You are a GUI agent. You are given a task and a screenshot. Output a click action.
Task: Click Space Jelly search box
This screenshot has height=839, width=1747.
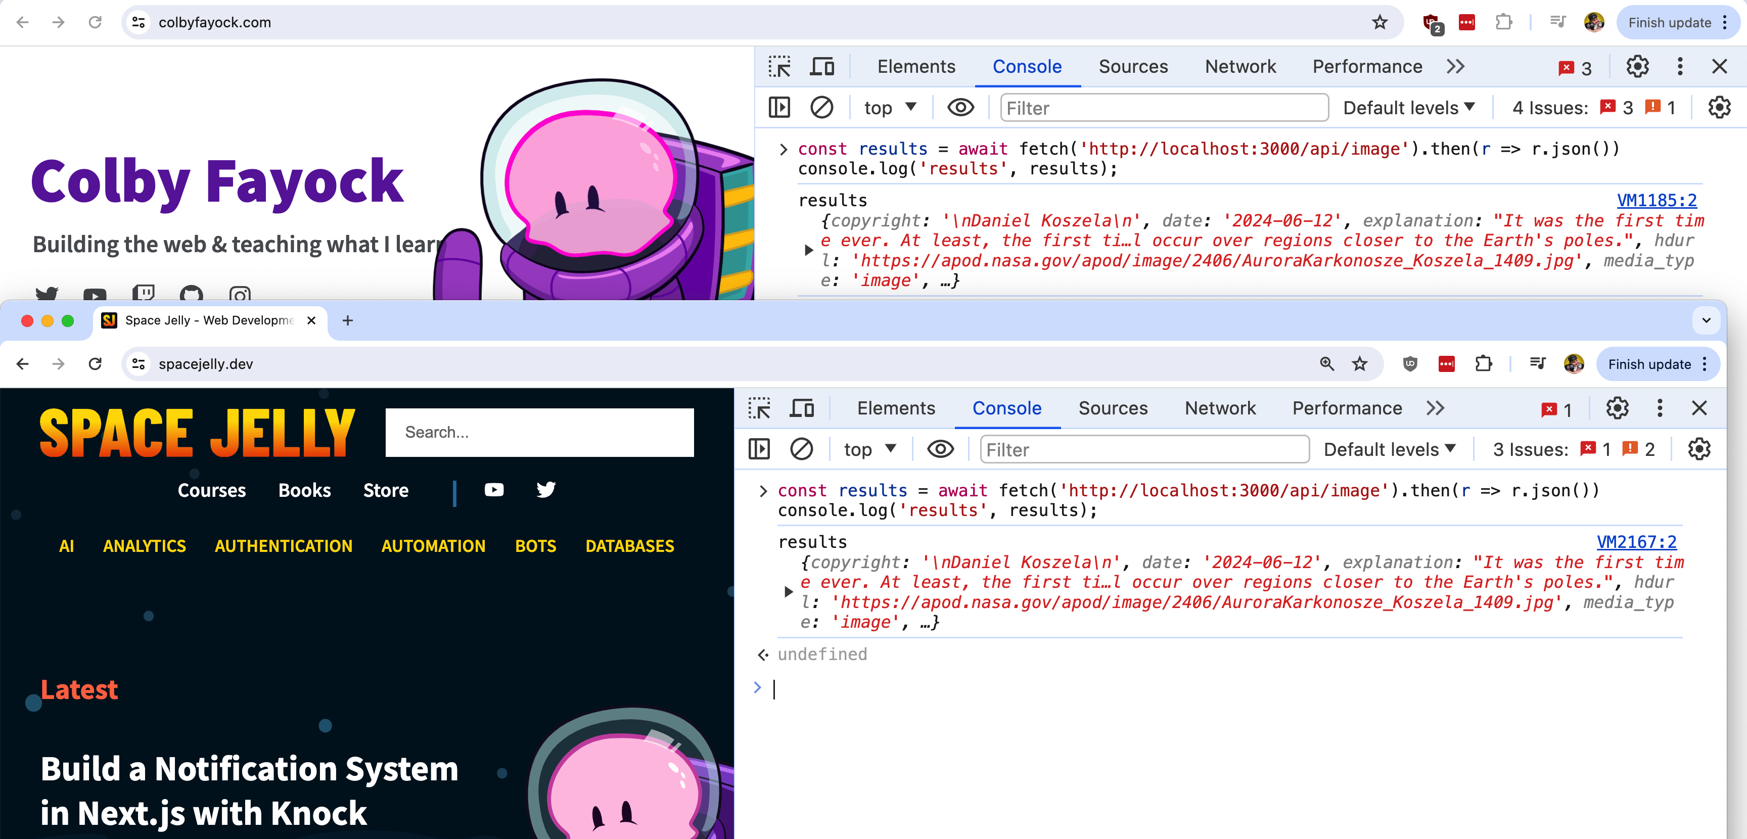(539, 432)
